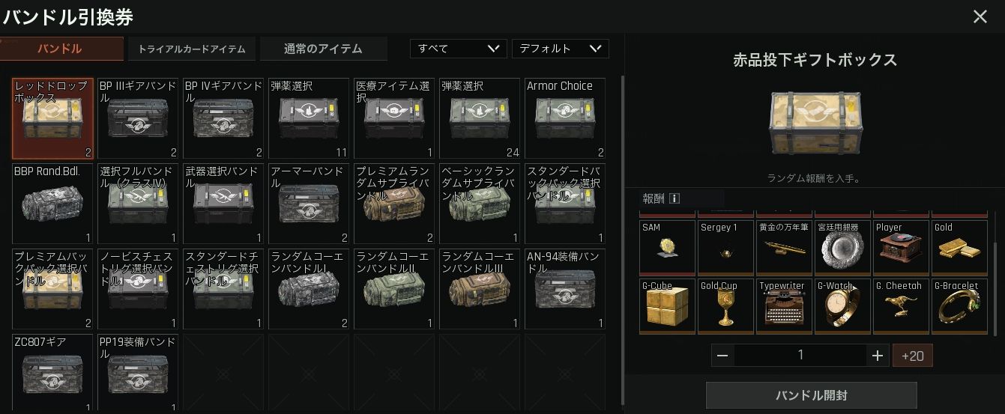The image size is (1005, 414).
Task: Click the PP19装備バンドル item
Action: pyautogui.click(x=138, y=374)
